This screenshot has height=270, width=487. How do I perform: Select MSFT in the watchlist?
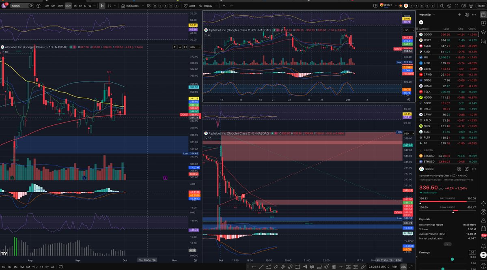[447, 41]
